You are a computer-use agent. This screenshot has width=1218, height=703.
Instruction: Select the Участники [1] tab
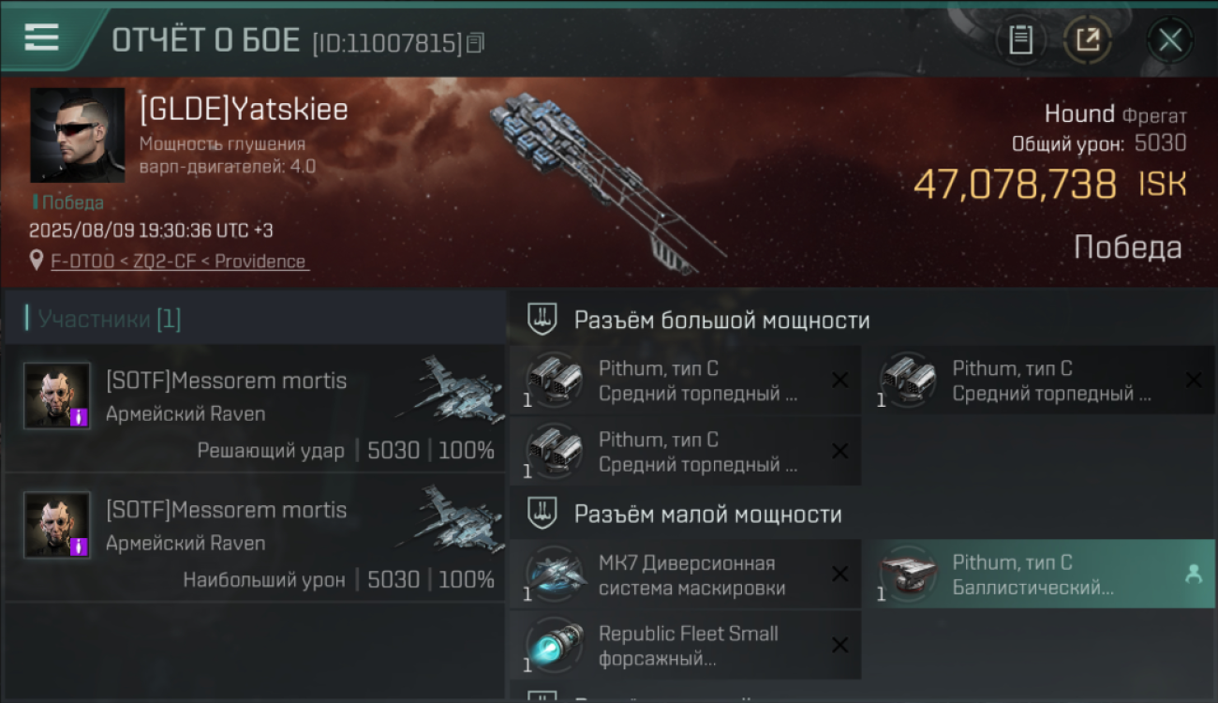[x=105, y=319]
